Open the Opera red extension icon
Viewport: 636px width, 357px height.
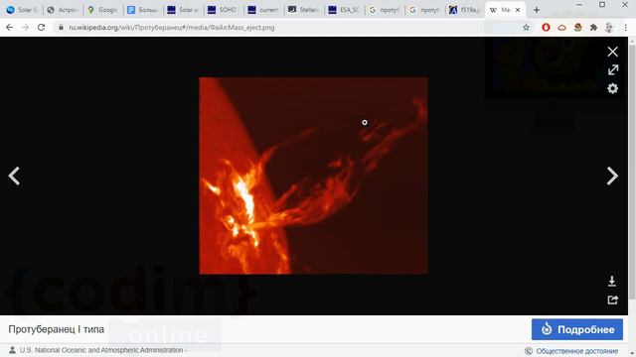click(546, 28)
